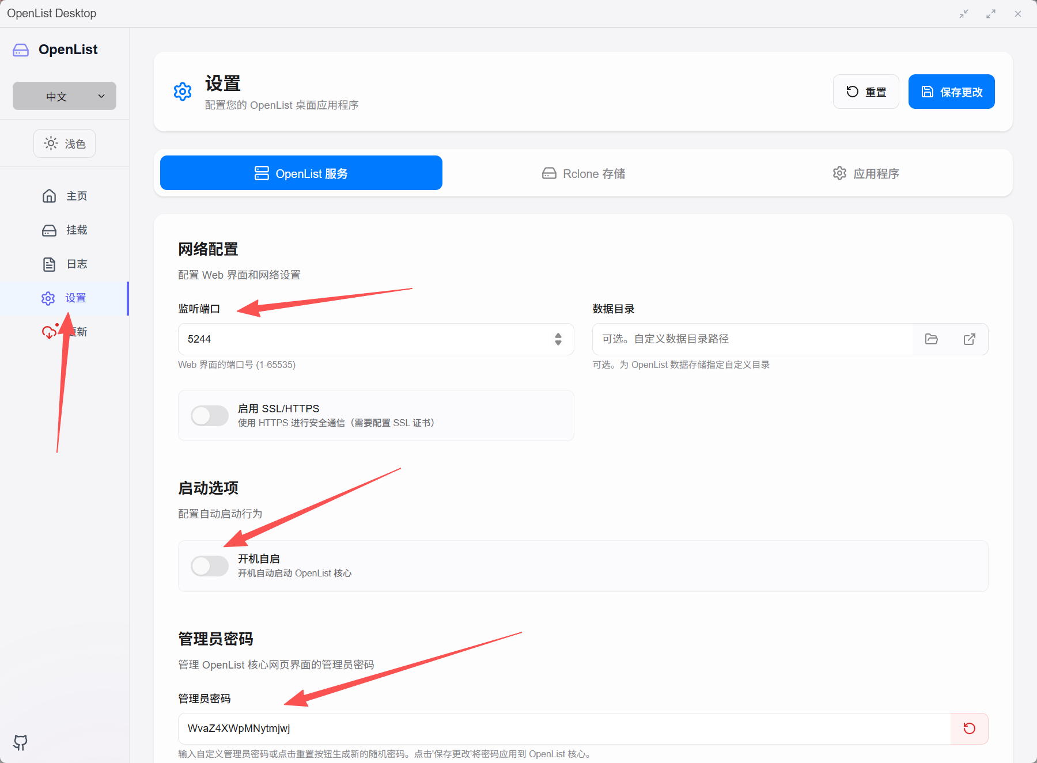Viewport: 1037px width, 763px height.
Task: Regenerate admin password with red reset icon
Action: 969,728
